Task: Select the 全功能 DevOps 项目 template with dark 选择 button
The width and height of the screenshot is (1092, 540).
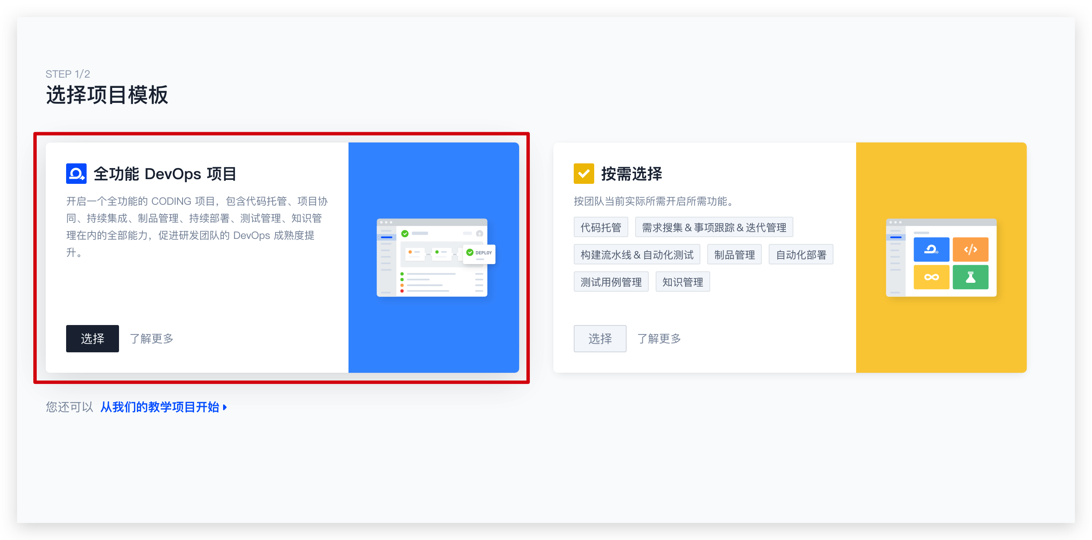Action: click(93, 339)
